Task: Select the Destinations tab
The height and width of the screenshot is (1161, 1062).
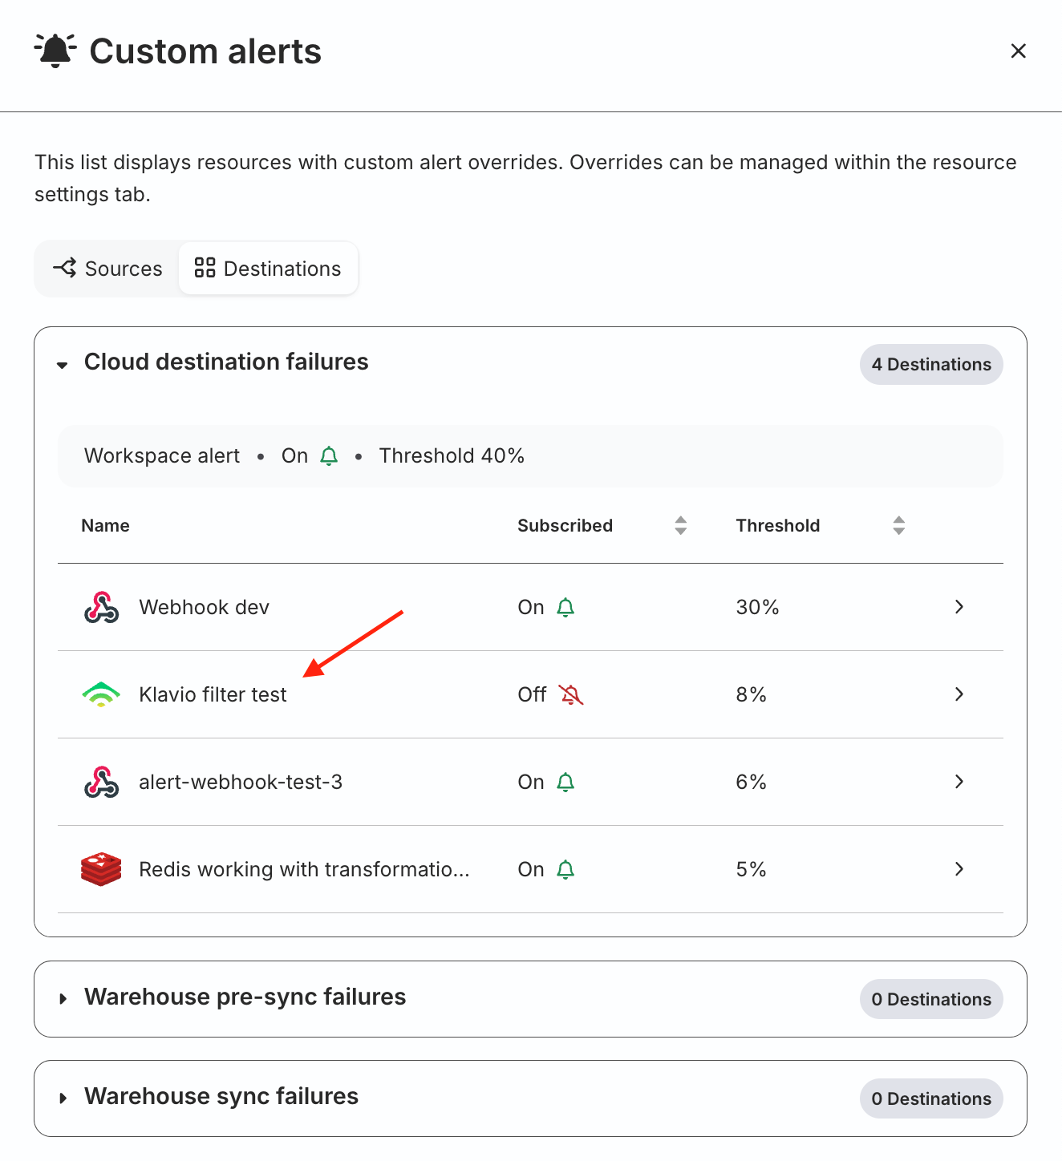Action: pyautogui.click(x=268, y=269)
